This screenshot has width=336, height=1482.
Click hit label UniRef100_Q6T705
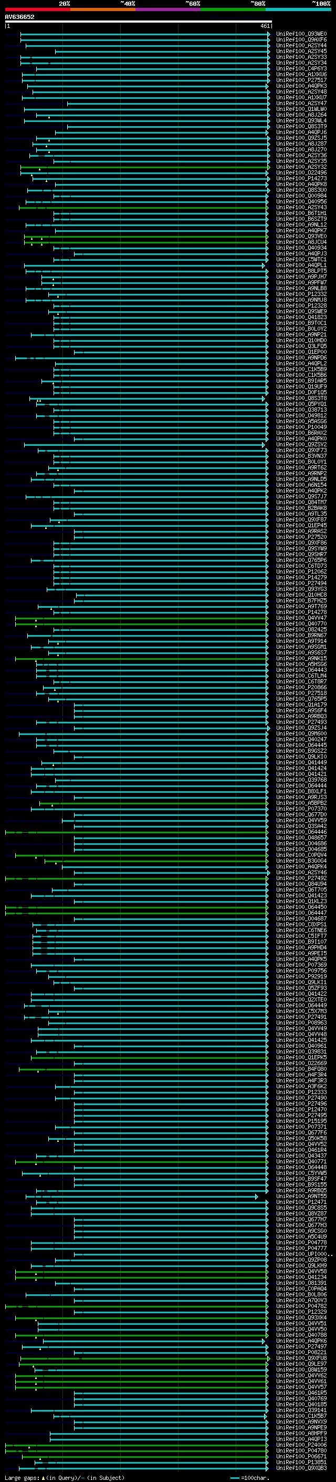[301, 890]
